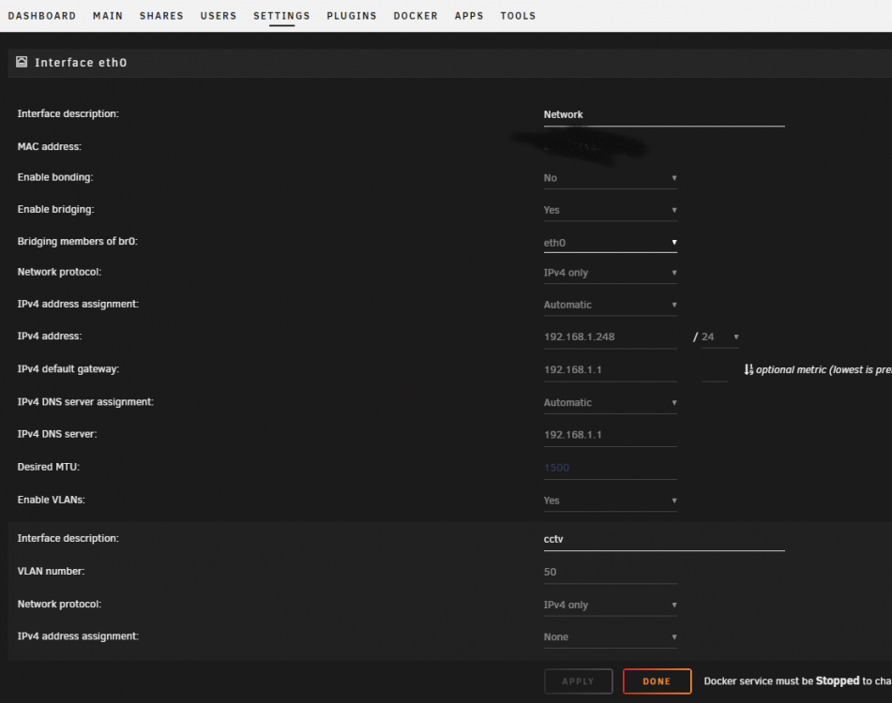Open the Tools tab
Screen dimensions: 892x703
(518, 16)
